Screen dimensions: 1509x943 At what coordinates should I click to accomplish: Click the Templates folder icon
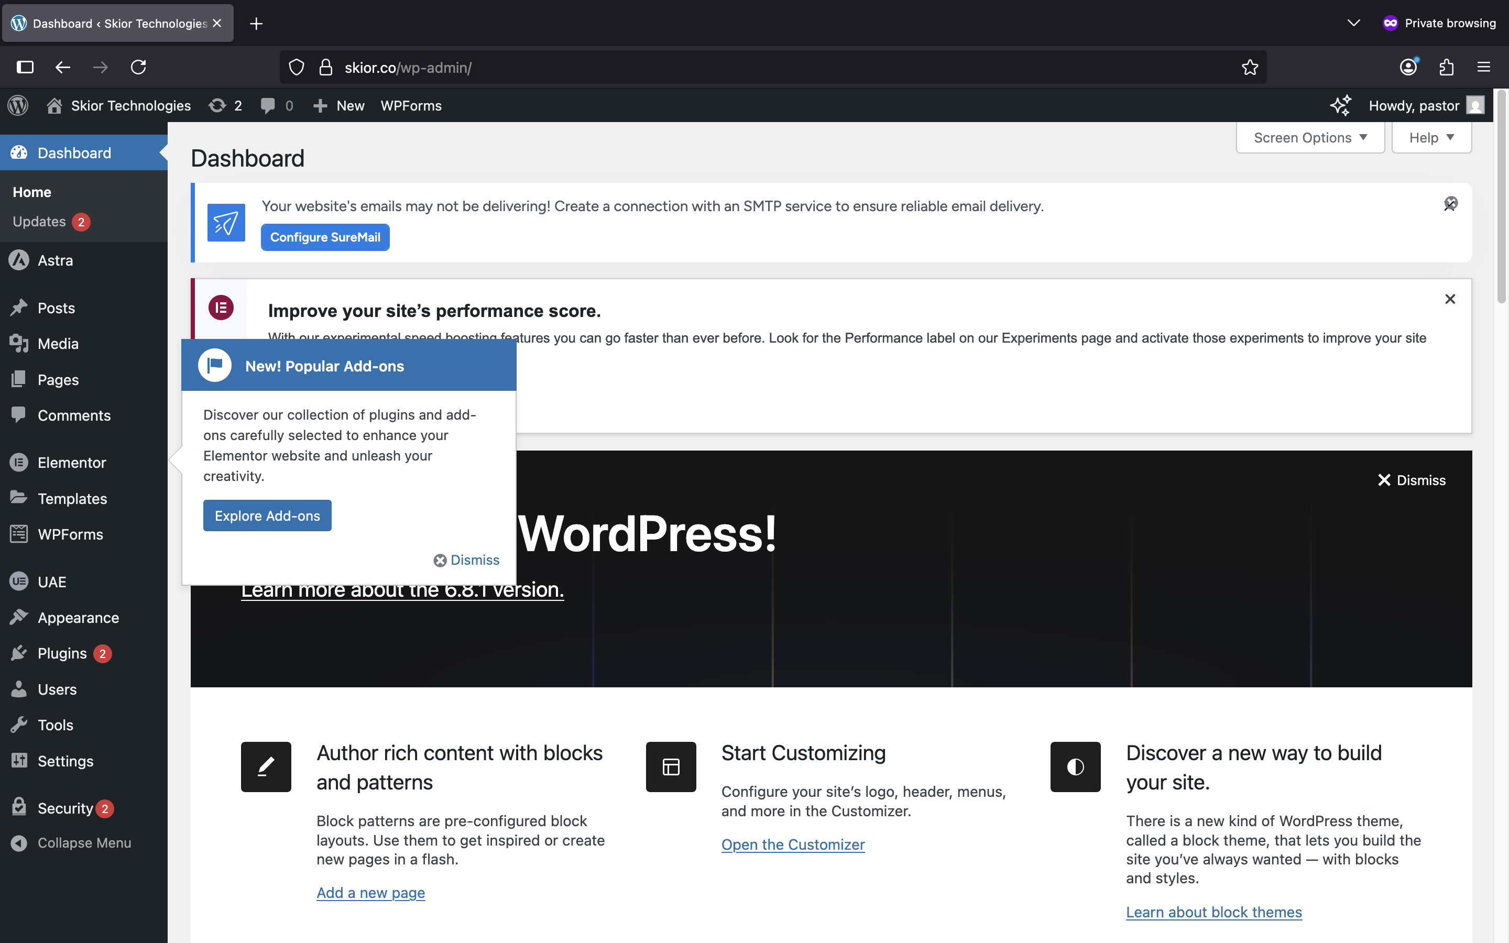click(19, 498)
